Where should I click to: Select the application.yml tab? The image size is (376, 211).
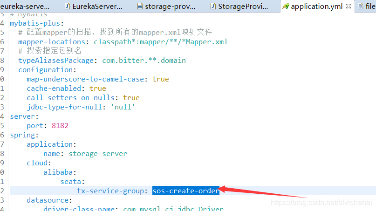pos(316,7)
